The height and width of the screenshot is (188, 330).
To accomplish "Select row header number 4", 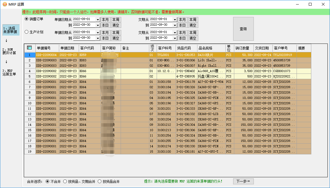I will click(x=30, y=71).
